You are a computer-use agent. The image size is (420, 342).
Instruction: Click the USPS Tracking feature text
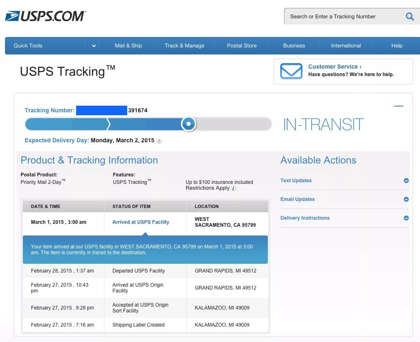click(131, 182)
